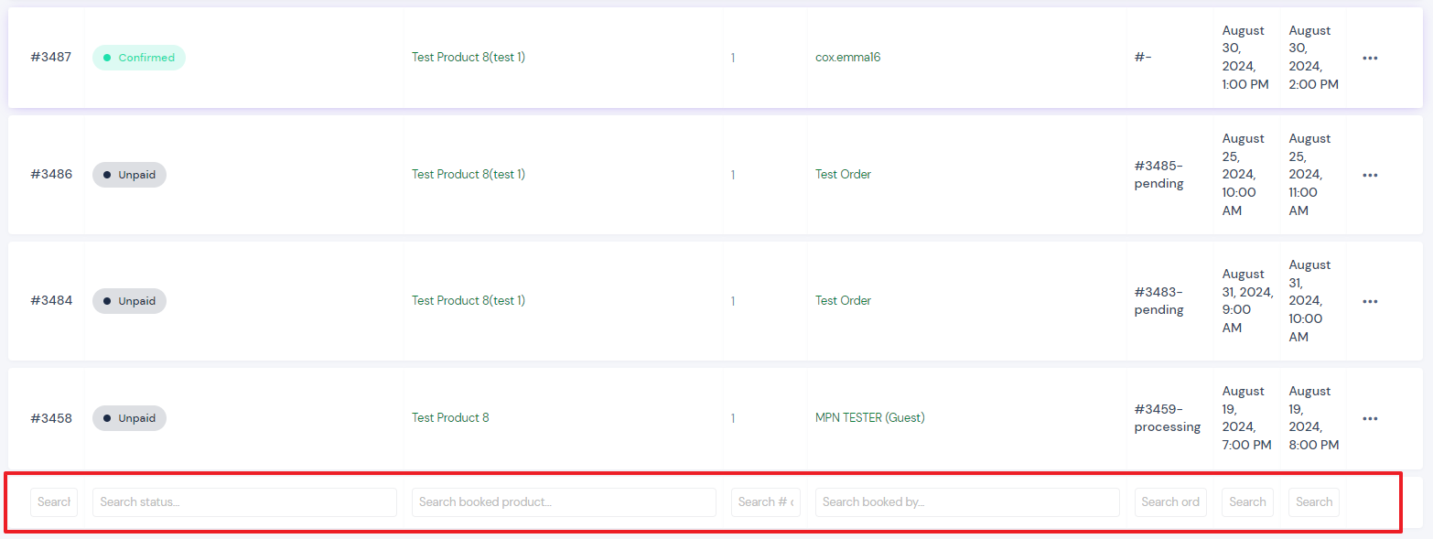Click the ellipsis icon in row #3458
This screenshot has width=1433, height=539.
click(1370, 418)
